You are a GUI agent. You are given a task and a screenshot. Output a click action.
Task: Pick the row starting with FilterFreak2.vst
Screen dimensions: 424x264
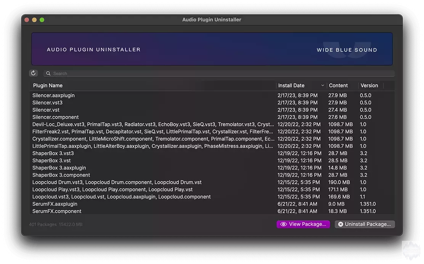tap(212, 131)
